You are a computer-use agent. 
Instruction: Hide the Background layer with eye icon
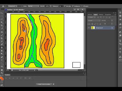click(89, 28)
